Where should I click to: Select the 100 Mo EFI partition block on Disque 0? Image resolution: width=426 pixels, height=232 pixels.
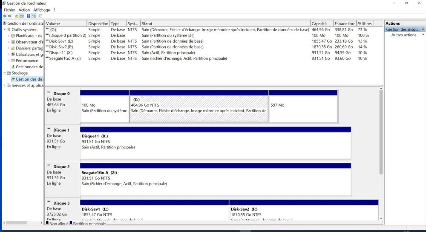click(105, 106)
